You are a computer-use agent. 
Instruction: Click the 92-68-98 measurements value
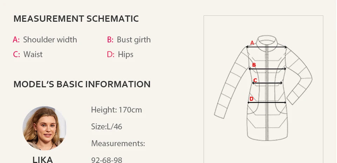click(x=107, y=160)
